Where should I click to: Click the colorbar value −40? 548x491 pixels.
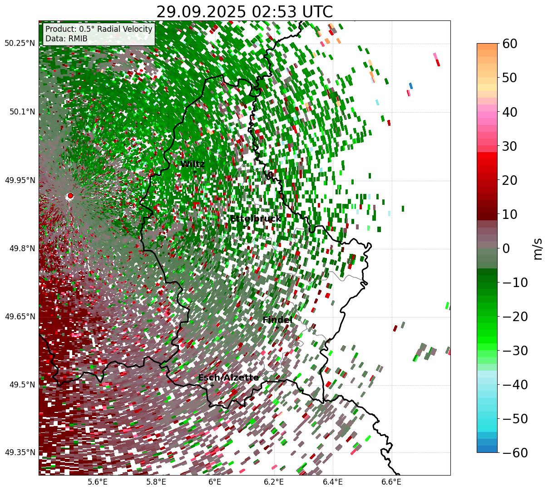coord(514,385)
